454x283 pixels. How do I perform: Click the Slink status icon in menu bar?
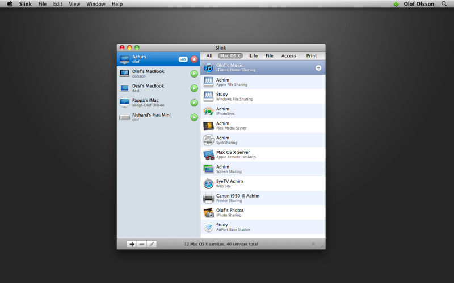(396, 4)
